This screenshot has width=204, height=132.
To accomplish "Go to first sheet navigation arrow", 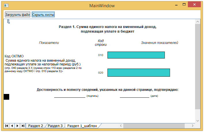I will (x=7, y=126).
